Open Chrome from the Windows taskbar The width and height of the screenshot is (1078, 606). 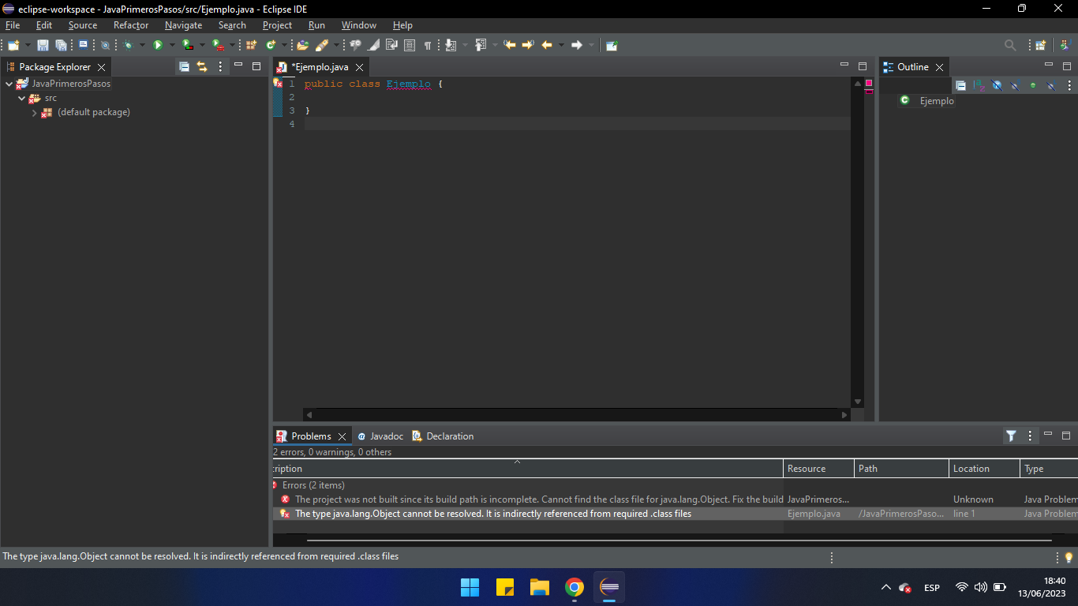(x=575, y=588)
